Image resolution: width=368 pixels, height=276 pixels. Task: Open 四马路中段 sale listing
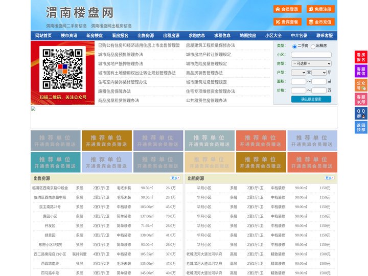pos(50,273)
